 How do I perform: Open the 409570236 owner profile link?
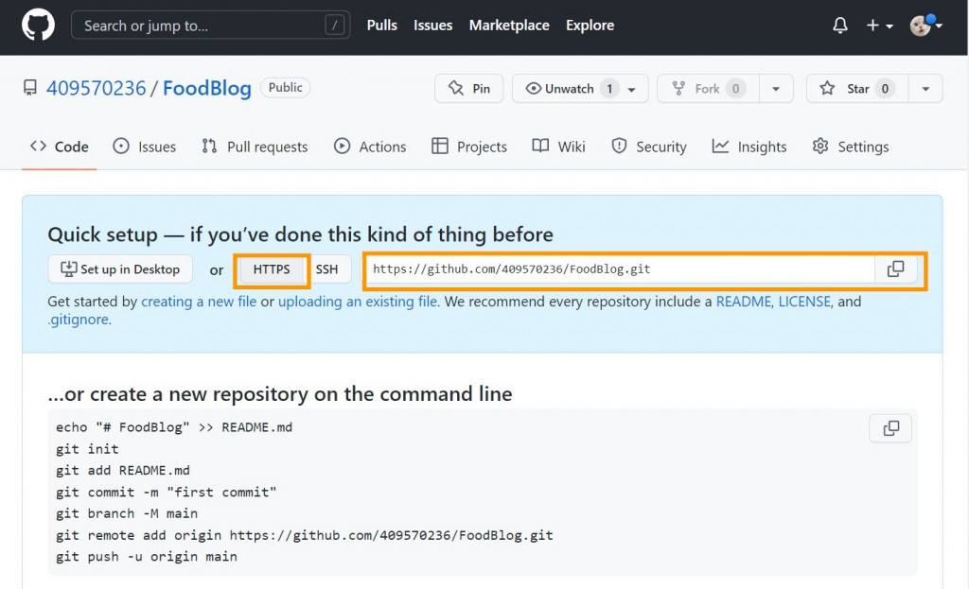coord(96,88)
